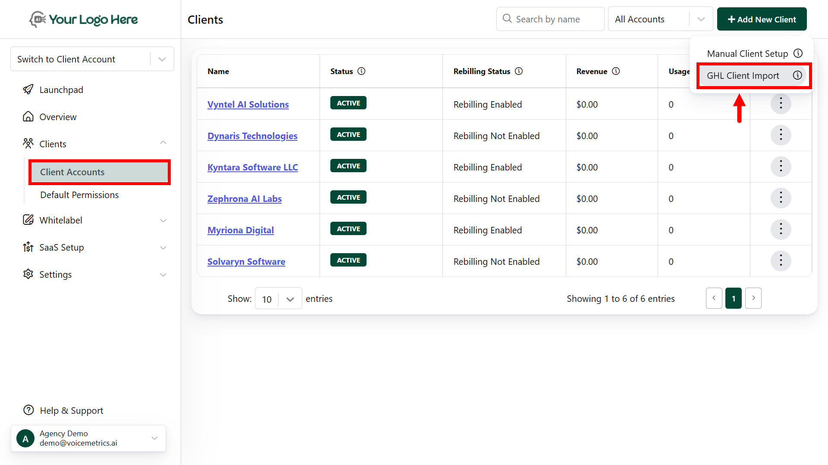The width and height of the screenshot is (828, 465).
Task: Select the GHL Client Import option
Action: point(743,76)
